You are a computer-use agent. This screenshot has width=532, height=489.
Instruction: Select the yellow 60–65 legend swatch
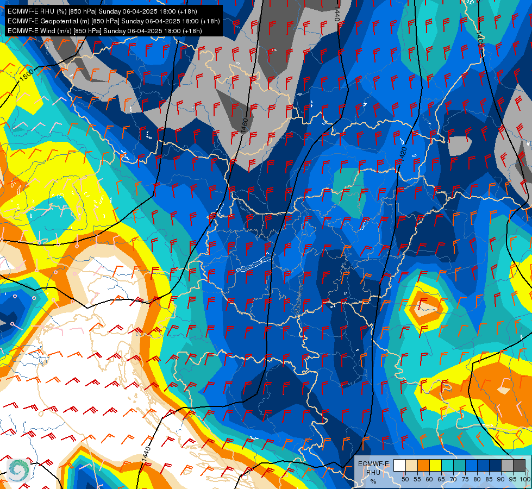tap(435, 465)
